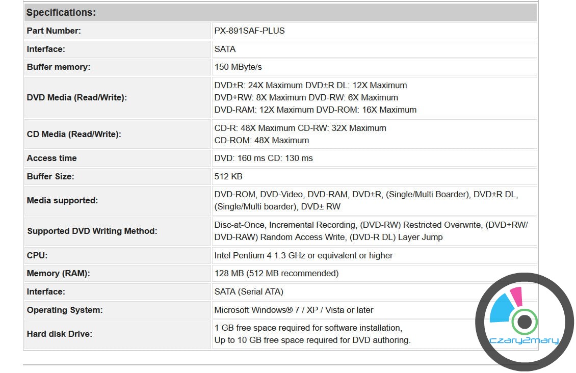Click the czary2mary circular logo

tap(524, 322)
